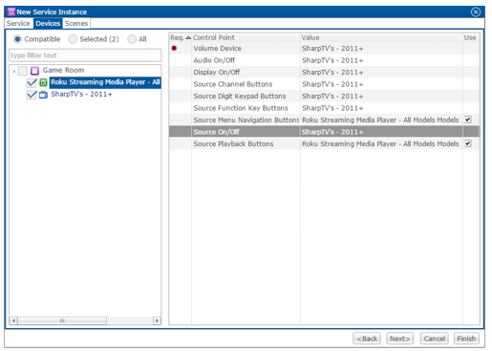The width and height of the screenshot is (492, 351).
Task: Click the New Service Instance window icon
Action: point(11,11)
